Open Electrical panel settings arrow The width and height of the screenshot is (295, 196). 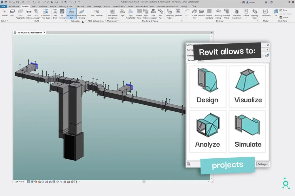click(258, 21)
